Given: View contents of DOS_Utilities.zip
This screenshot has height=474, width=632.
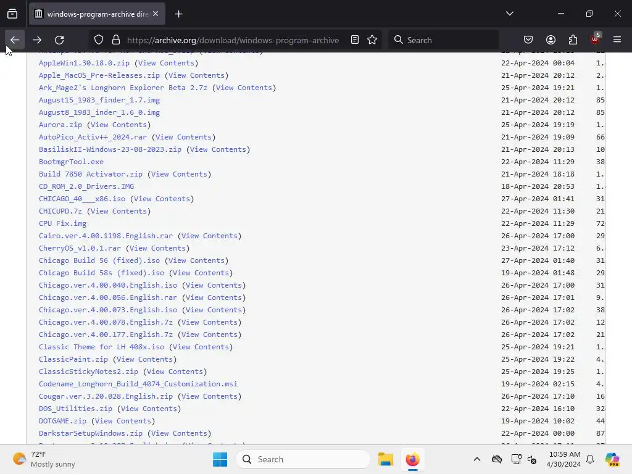Looking at the screenshot, I should [x=149, y=409].
